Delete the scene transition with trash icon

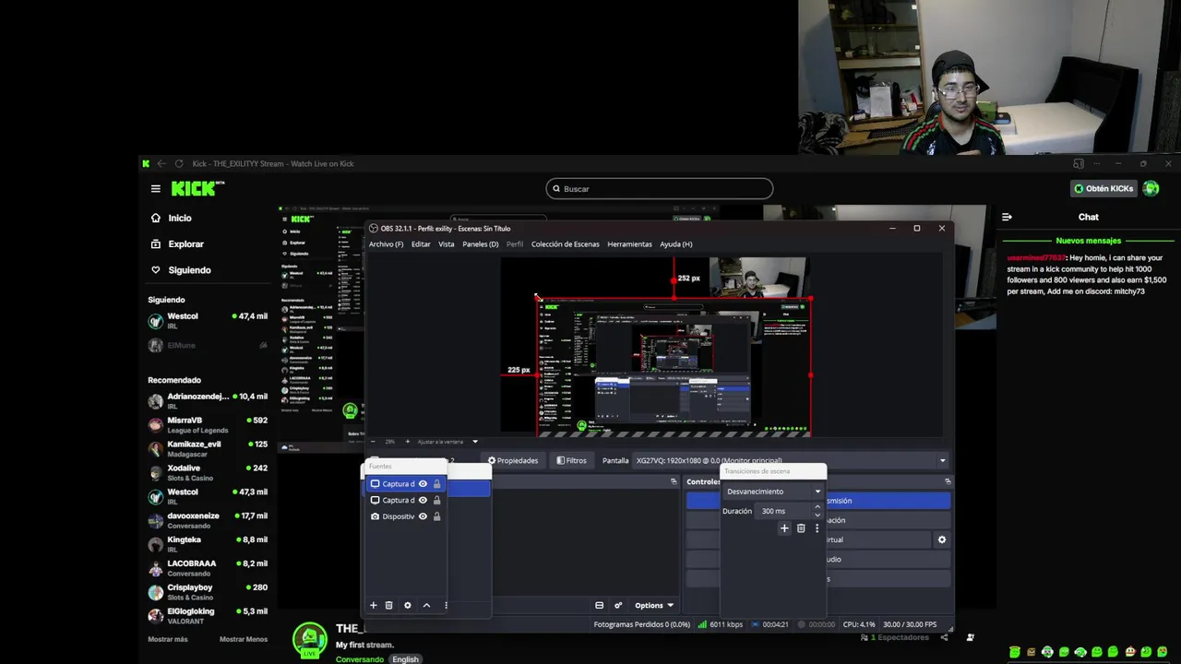[801, 528]
